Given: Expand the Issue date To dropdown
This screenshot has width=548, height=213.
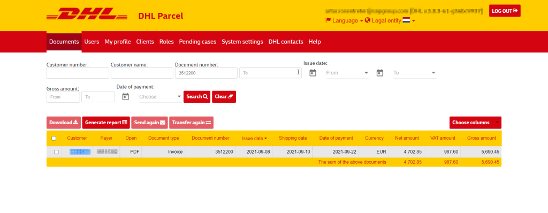Looking at the screenshot, I should coord(415,73).
